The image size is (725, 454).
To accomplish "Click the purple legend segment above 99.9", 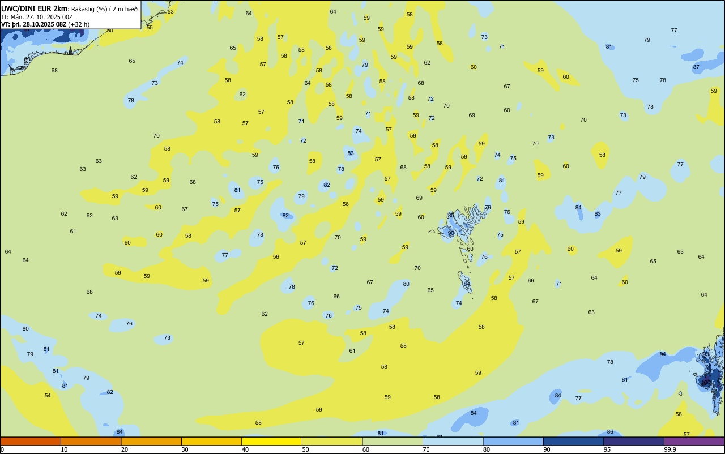I will [x=694, y=441].
